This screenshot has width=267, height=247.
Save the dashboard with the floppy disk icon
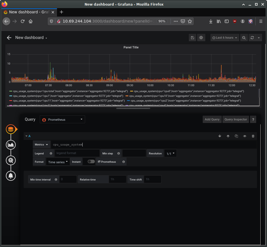192,38
